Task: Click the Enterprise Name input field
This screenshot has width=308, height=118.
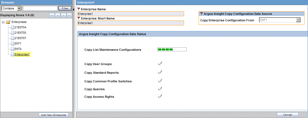Action: (131, 14)
